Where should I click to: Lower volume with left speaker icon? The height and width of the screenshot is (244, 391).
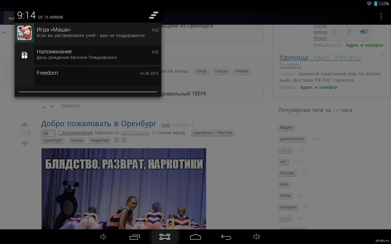click(x=104, y=237)
